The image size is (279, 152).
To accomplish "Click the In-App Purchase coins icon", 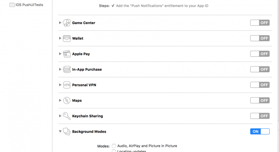I will click(x=67, y=69).
